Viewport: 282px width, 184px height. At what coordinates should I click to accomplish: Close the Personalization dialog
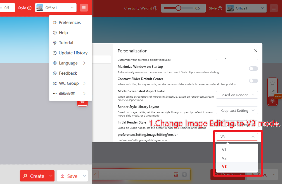point(255,51)
